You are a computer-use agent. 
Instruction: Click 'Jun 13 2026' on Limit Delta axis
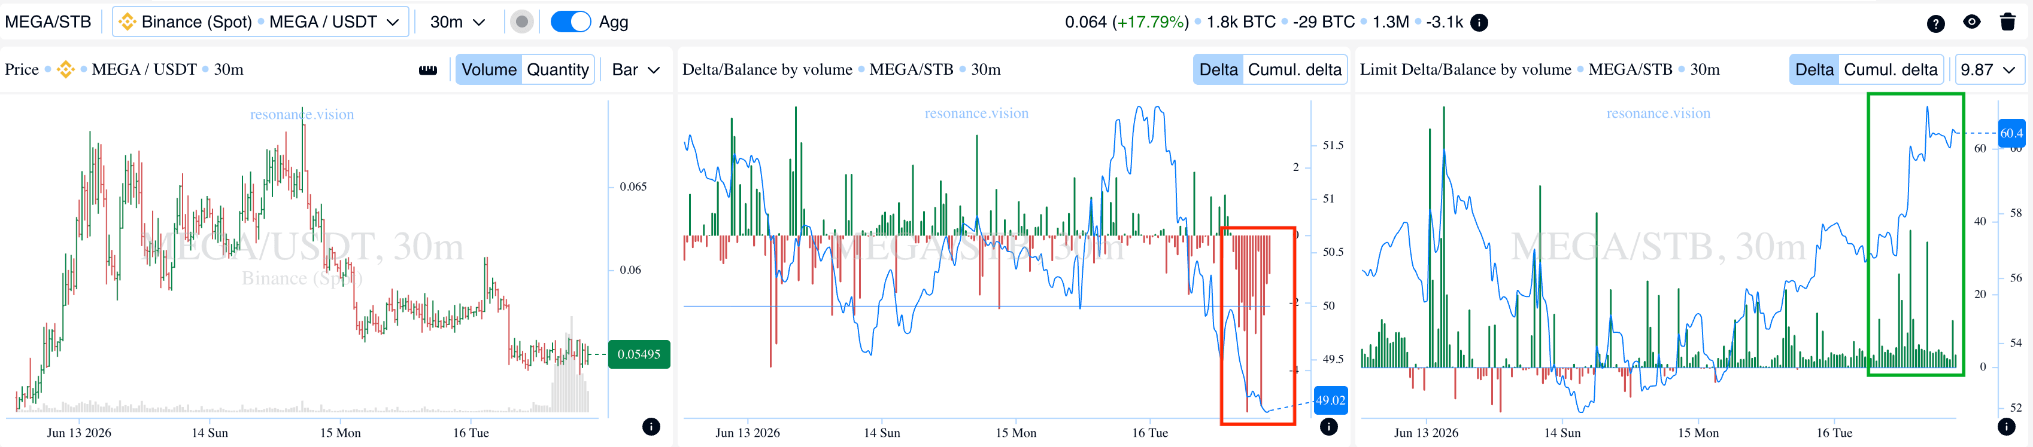(1426, 433)
